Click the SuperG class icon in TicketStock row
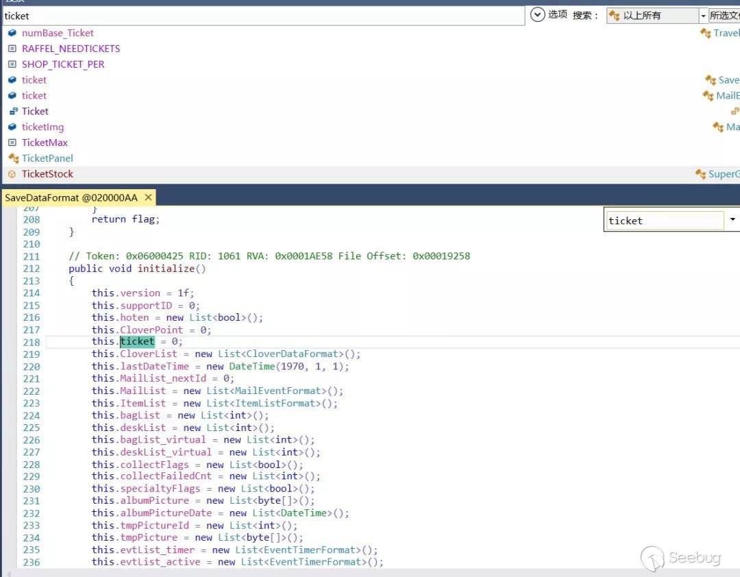This screenshot has height=577, width=740. (x=700, y=174)
